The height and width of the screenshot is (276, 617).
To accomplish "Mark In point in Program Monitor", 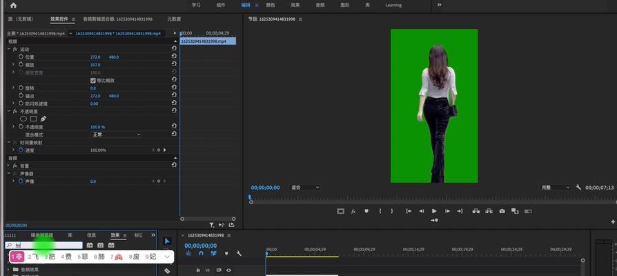I will 380,211.
